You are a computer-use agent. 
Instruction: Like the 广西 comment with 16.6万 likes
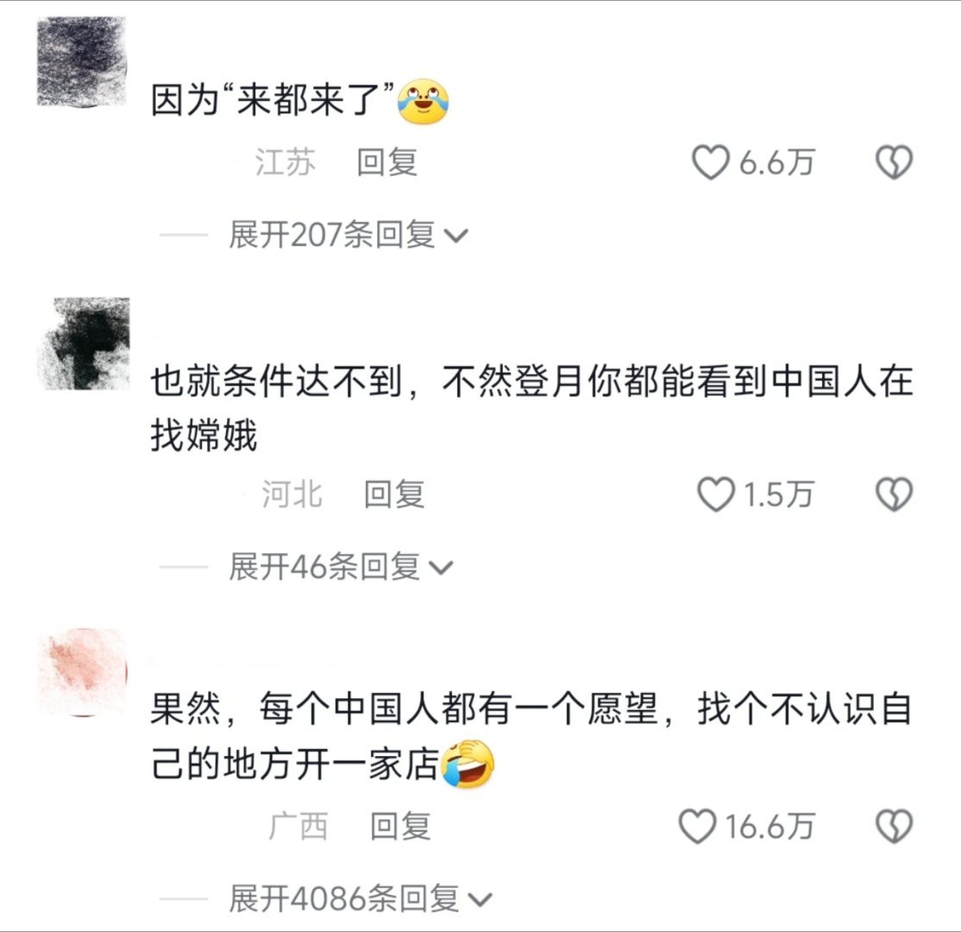(x=698, y=827)
